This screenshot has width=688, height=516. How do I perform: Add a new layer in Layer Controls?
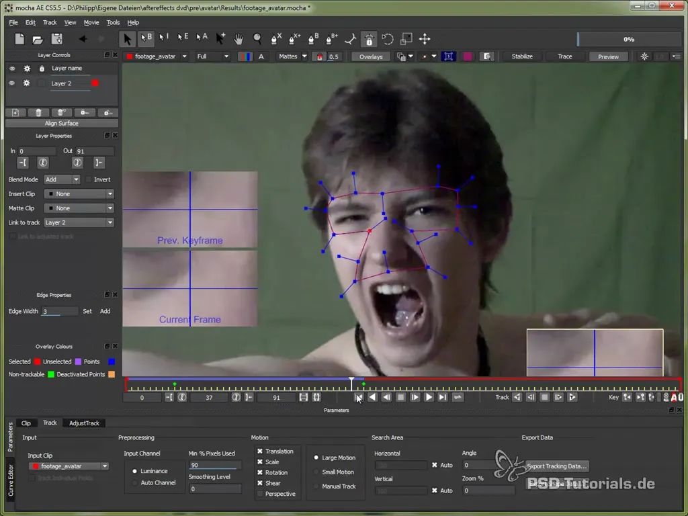pyautogui.click(x=15, y=113)
